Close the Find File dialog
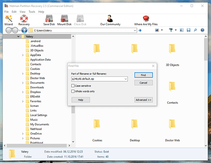211x163 pixels. pos(153,66)
